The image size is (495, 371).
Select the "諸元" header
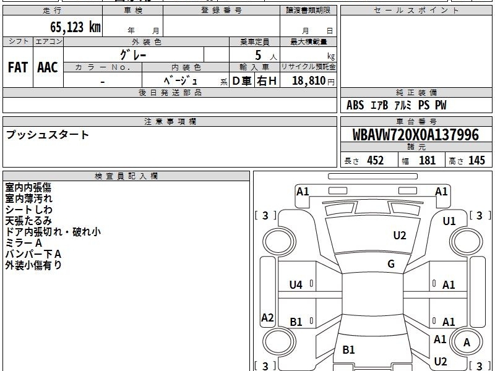coord(416,147)
